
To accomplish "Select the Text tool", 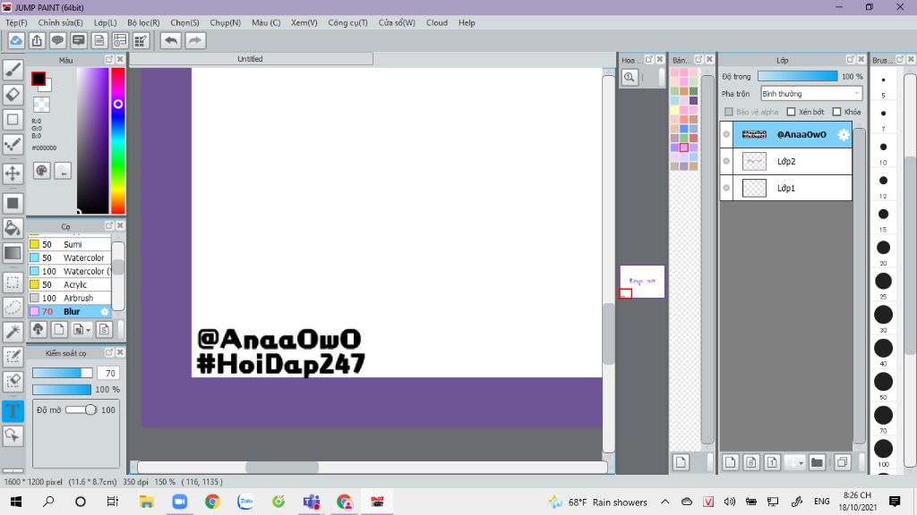I will pyautogui.click(x=13, y=411).
